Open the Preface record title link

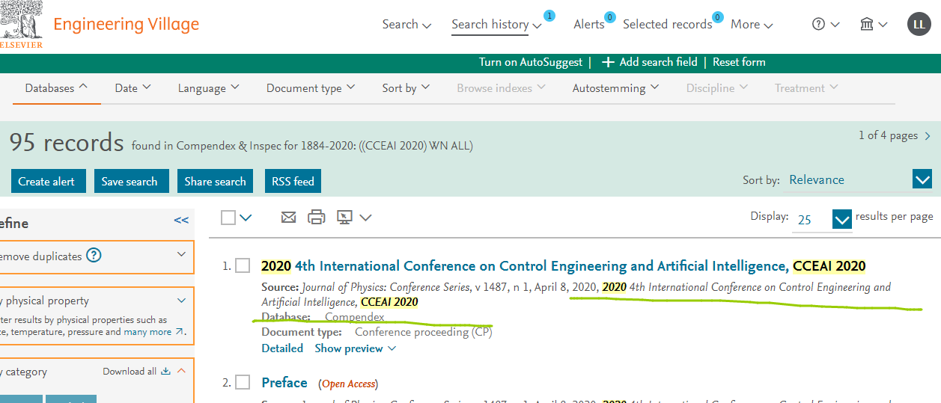pyautogui.click(x=284, y=382)
